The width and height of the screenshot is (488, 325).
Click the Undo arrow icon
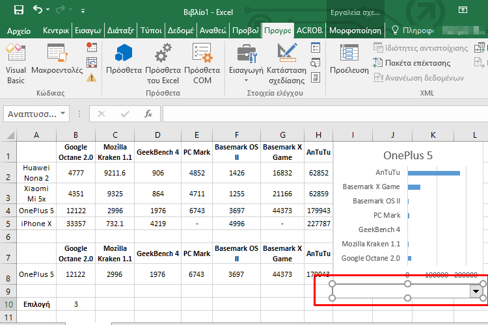coord(37,10)
